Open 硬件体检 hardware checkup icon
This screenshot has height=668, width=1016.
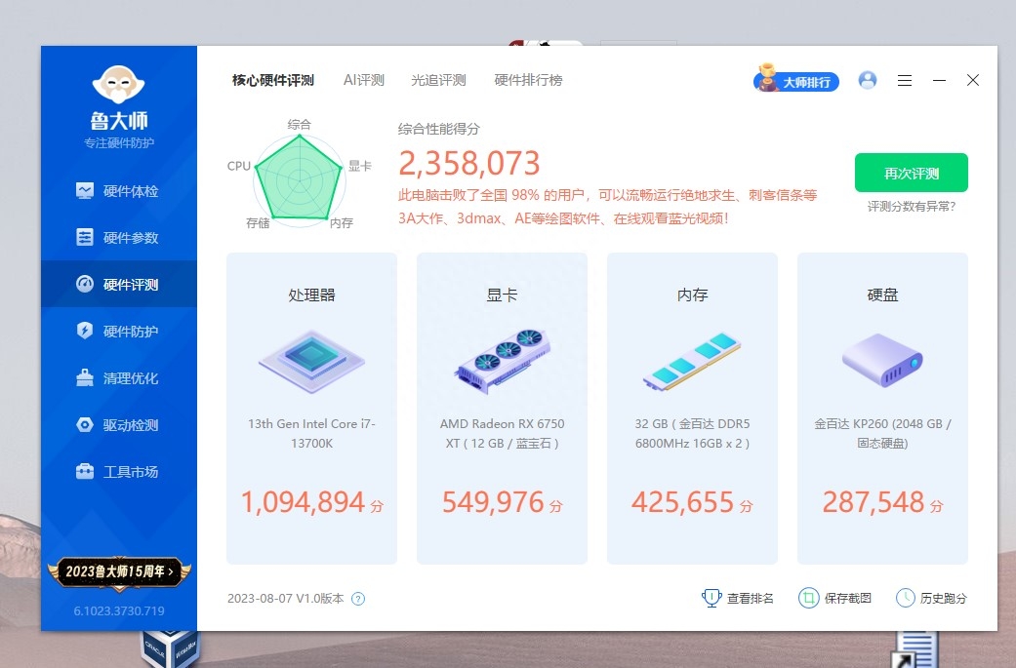(x=85, y=191)
